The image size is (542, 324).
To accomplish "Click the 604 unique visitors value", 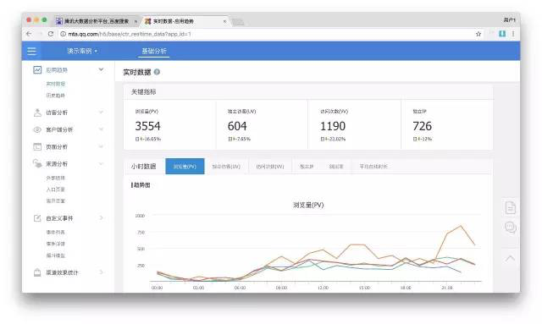I will [237, 126].
